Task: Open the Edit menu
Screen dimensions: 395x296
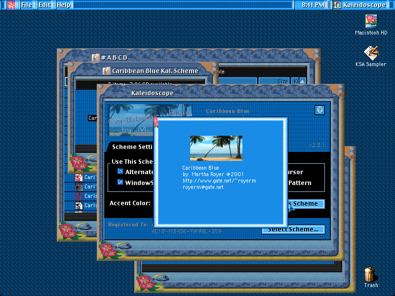Action: click(x=44, y=5)
